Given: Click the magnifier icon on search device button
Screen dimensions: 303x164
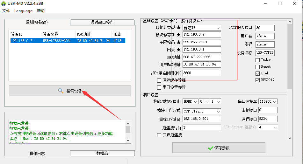Looking at the screenshot, I should pos(61,91).
